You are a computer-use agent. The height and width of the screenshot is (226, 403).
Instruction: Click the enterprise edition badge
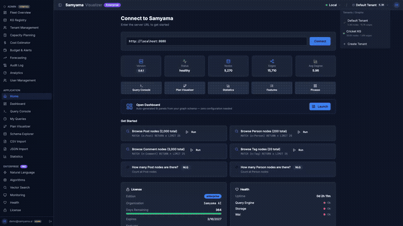point(213,196)
